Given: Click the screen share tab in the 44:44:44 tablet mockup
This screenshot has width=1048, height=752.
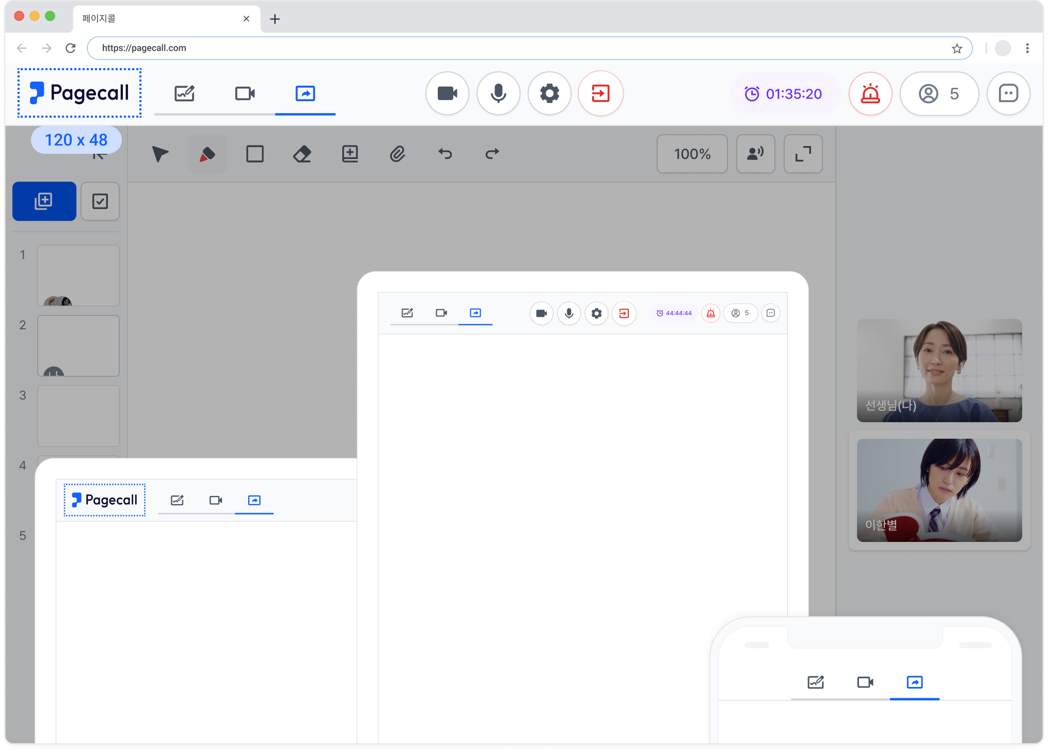Looking at the screenshot, I should (475, 313).
